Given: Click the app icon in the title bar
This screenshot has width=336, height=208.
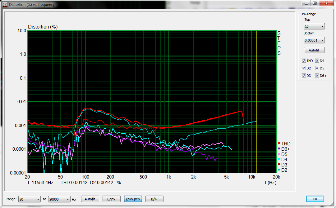Looking at the screenshot, I should [5, 4].
